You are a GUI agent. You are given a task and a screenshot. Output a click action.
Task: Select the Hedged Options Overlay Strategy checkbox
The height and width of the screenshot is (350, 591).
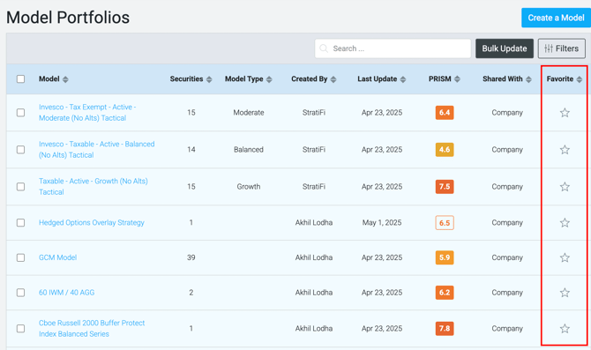(x=21, y=223)
